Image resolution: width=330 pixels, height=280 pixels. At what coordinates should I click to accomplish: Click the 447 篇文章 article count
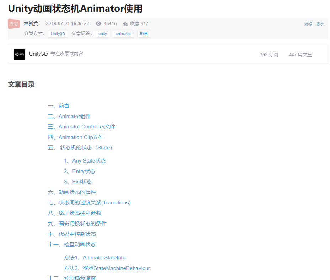[x=300, y=55]
